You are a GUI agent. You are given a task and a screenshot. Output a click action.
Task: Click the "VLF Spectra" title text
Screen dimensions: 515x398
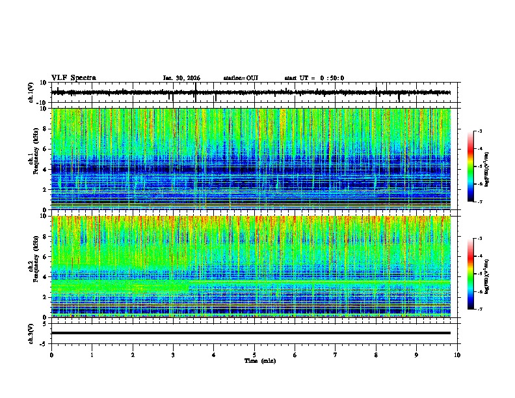pos(73,78)
